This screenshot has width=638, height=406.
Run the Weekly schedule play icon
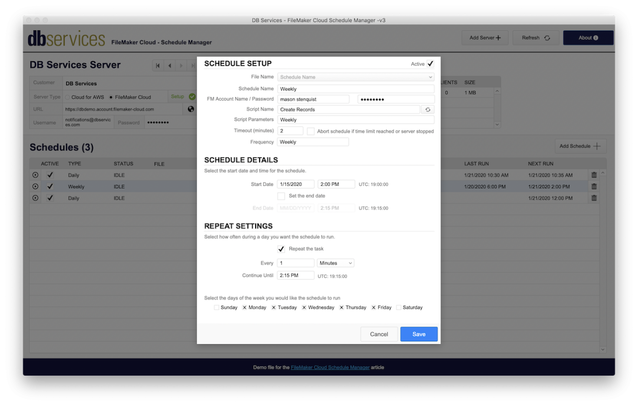click(35, 186)
